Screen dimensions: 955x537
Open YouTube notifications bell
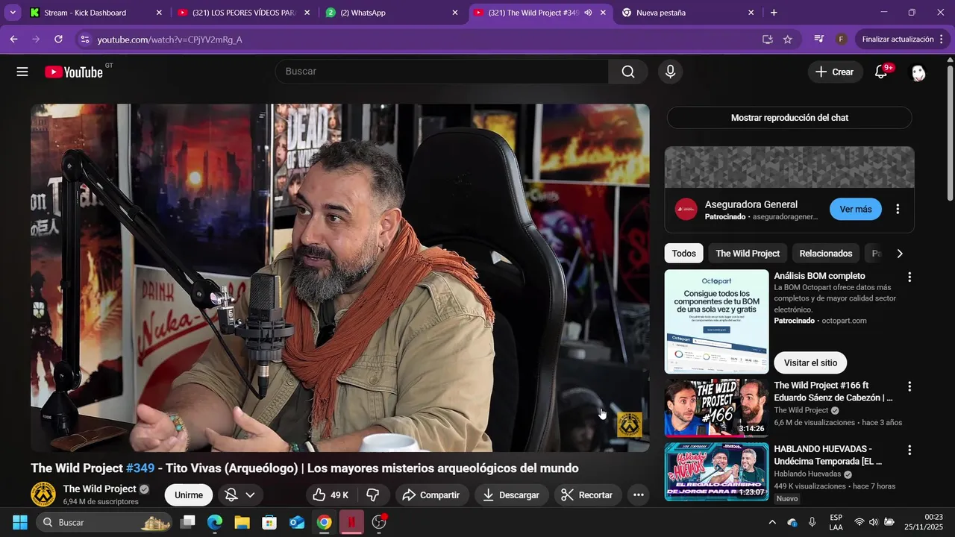(x=881, y=72)
